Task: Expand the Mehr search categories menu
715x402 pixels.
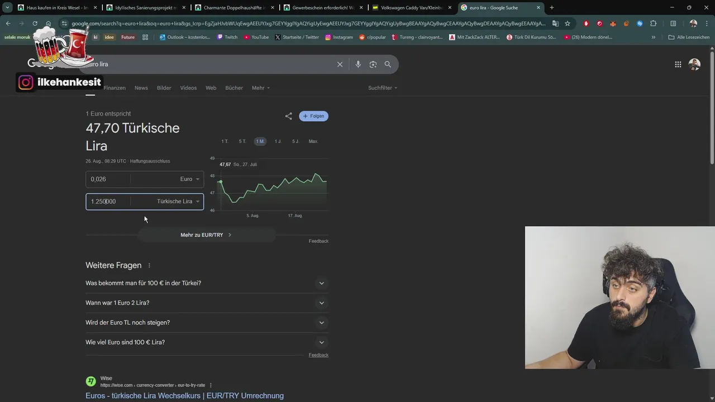Action: (261, 88)
